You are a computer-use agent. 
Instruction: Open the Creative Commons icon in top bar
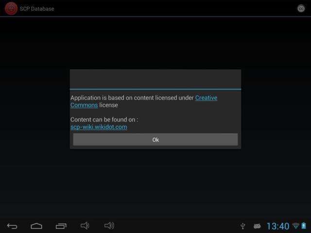[301, 8]
